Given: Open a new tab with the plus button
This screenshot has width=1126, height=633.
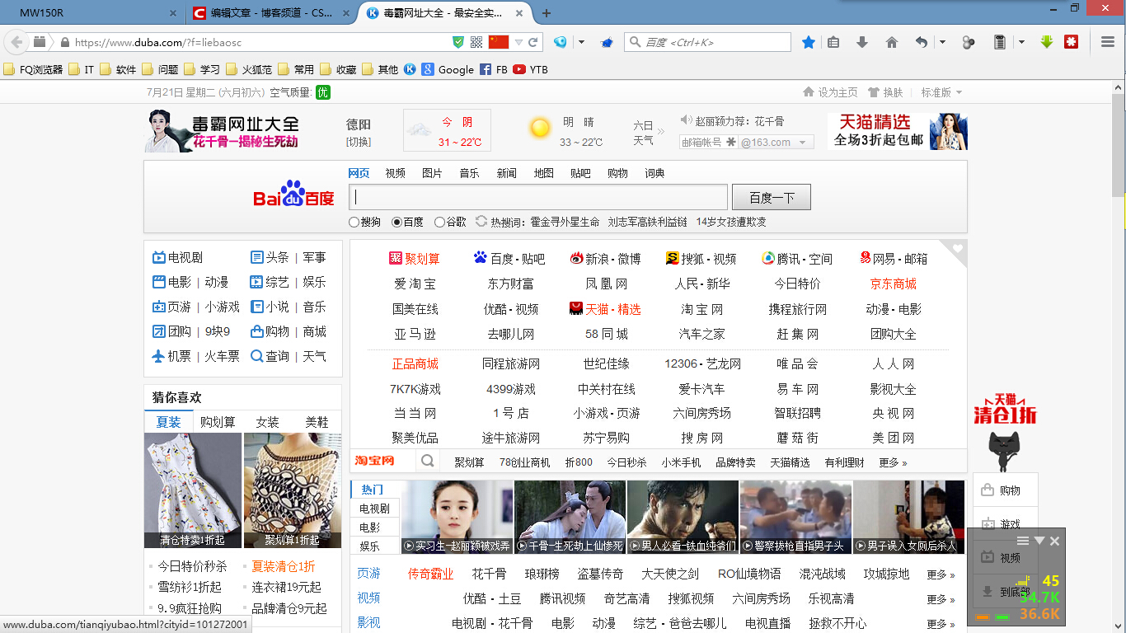Looking at the screenshot, I should (x=547, y=13).
